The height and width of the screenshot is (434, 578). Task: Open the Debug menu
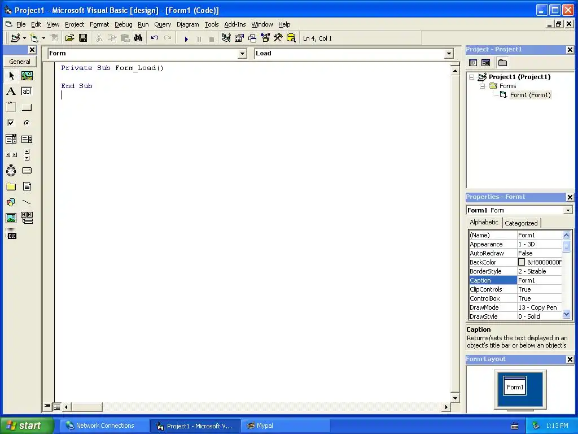[x=123, y=24]
